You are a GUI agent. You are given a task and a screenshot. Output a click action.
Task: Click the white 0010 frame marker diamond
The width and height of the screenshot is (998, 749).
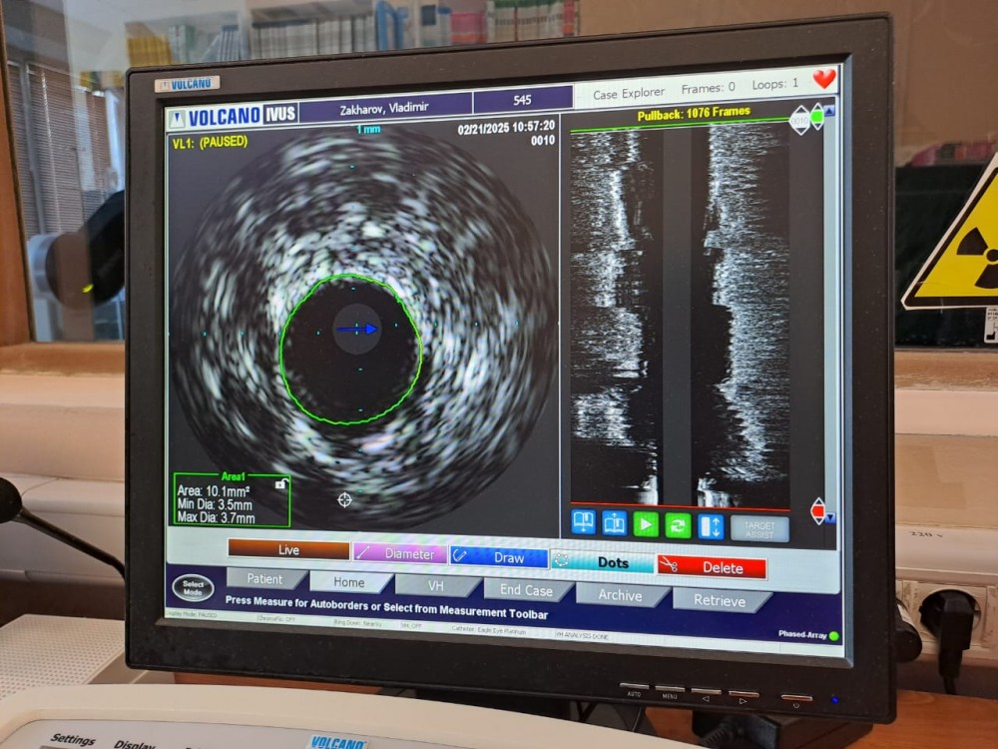click(x=799, y=121)
